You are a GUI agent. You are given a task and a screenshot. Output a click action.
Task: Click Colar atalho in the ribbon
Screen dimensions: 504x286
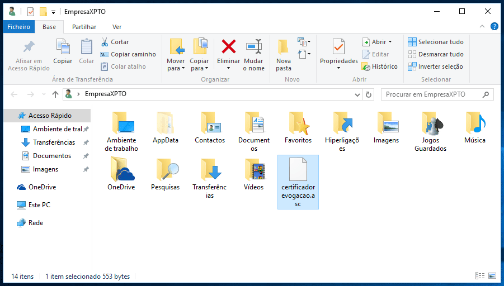tap(123, 66)
